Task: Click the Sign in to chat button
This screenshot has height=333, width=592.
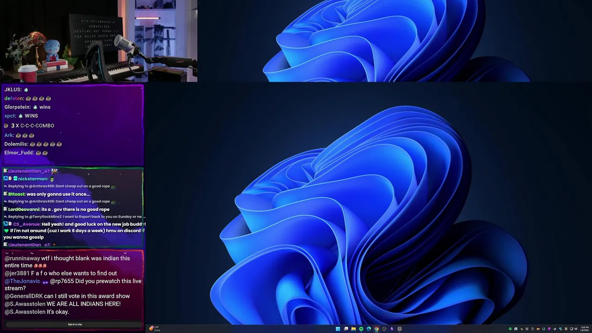Action: pyautogui.click(x=75, y=324)
